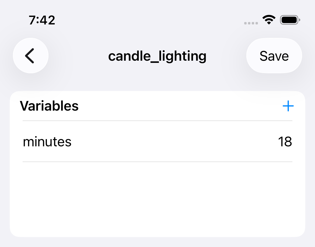
Task: Tap the Variables section header
Action: (49, 106)
